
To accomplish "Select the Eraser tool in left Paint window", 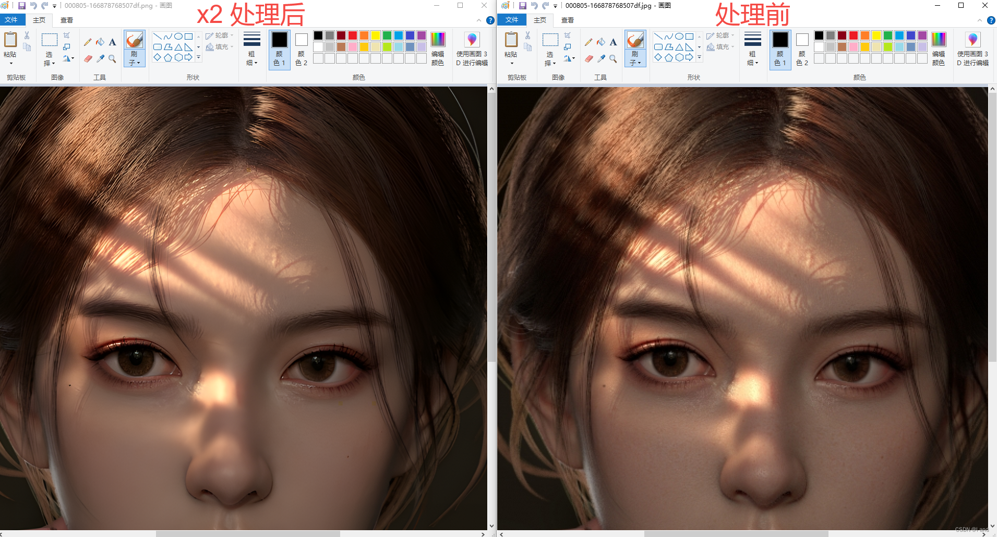I will (88, 59).
